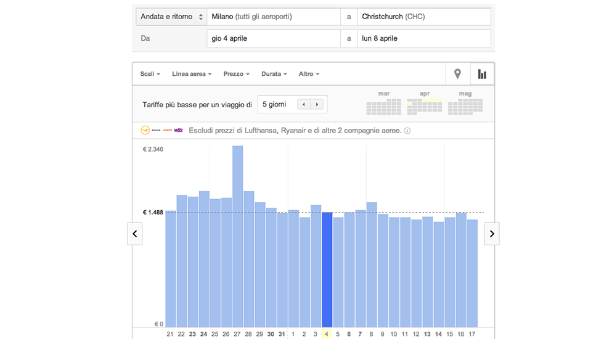Viewport: 604px width, 339px height.
Task: Click the right arrow to show later dates
Action: tap(491, 234)
